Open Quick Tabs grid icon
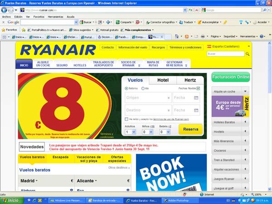This screenshot has width=272, height=204. (5, 37)
